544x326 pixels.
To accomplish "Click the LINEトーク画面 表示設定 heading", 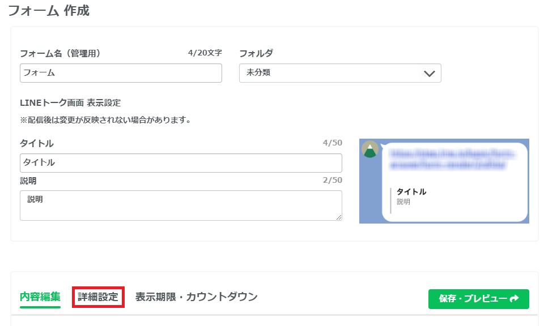I will coord(70,103).
